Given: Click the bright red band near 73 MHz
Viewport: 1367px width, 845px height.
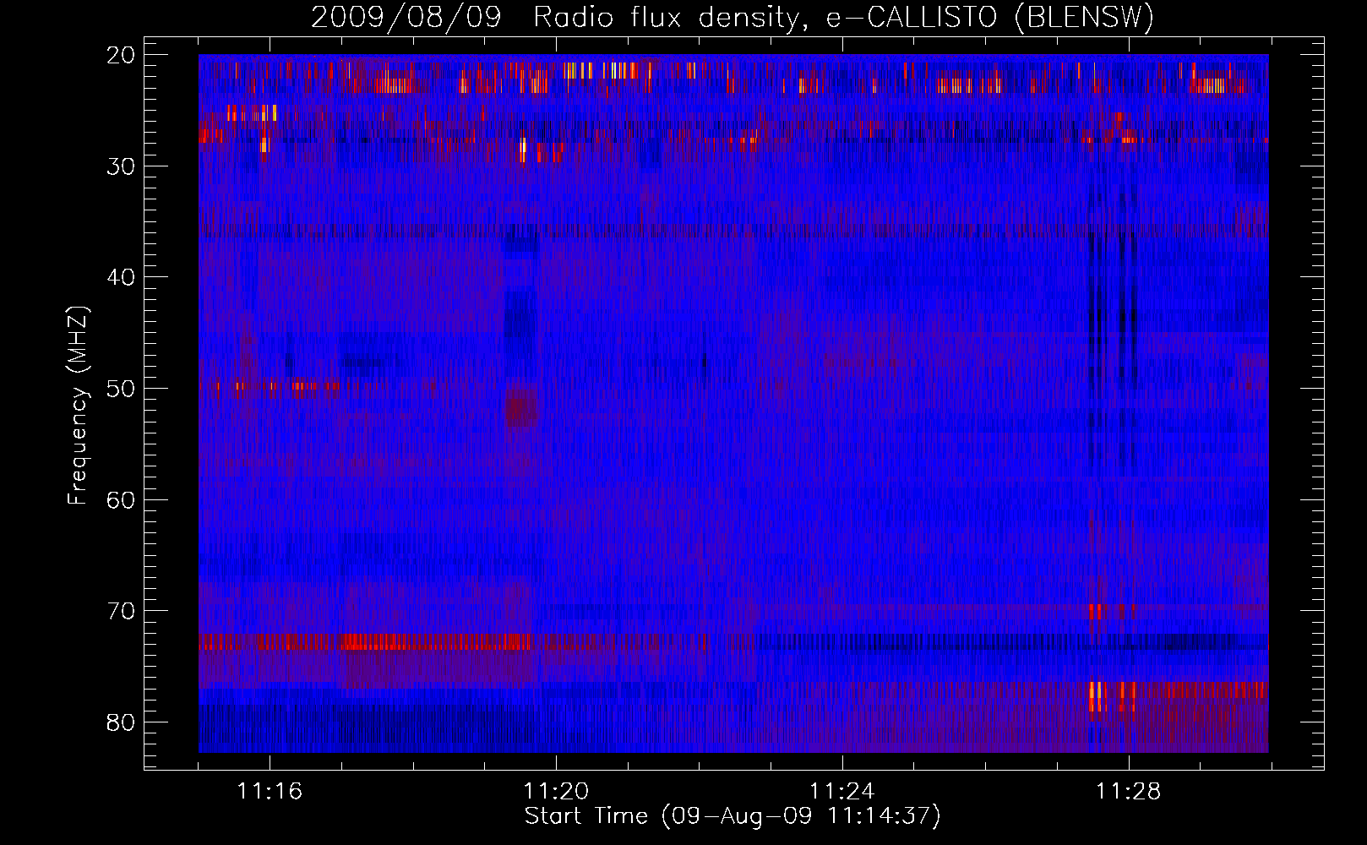Looking at the screenshot, I should 365,642.
